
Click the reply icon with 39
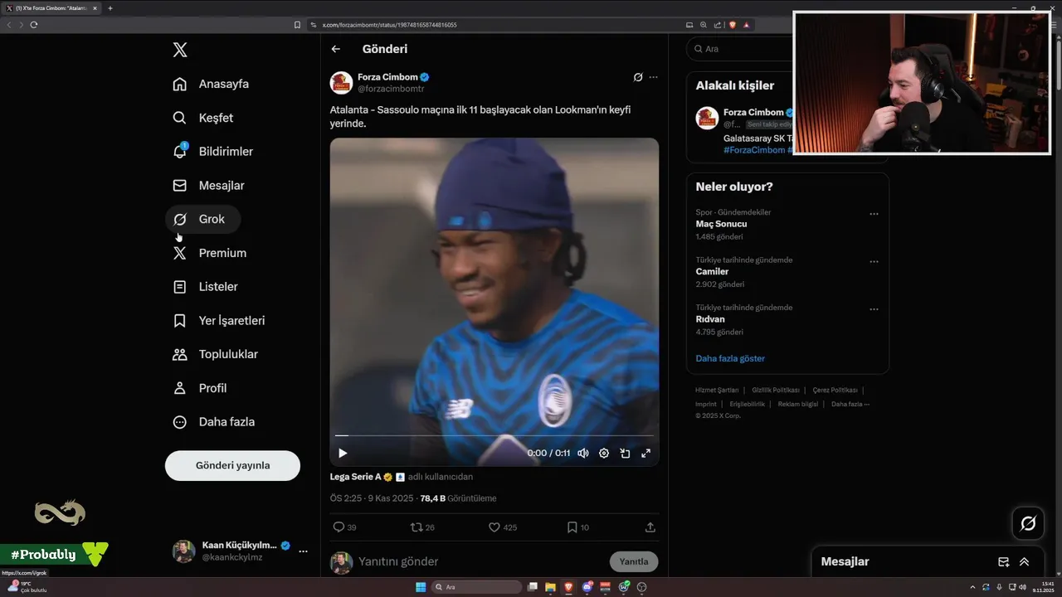point(344,527)
